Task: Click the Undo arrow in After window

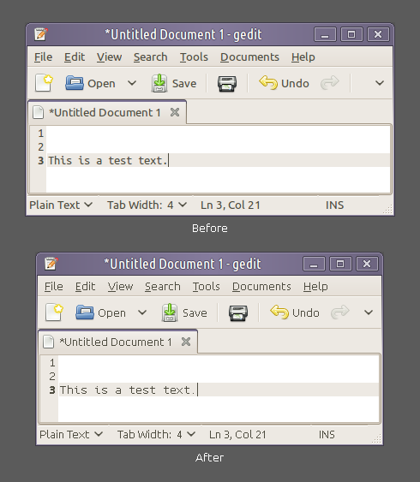Action: (x=279, y=312)
